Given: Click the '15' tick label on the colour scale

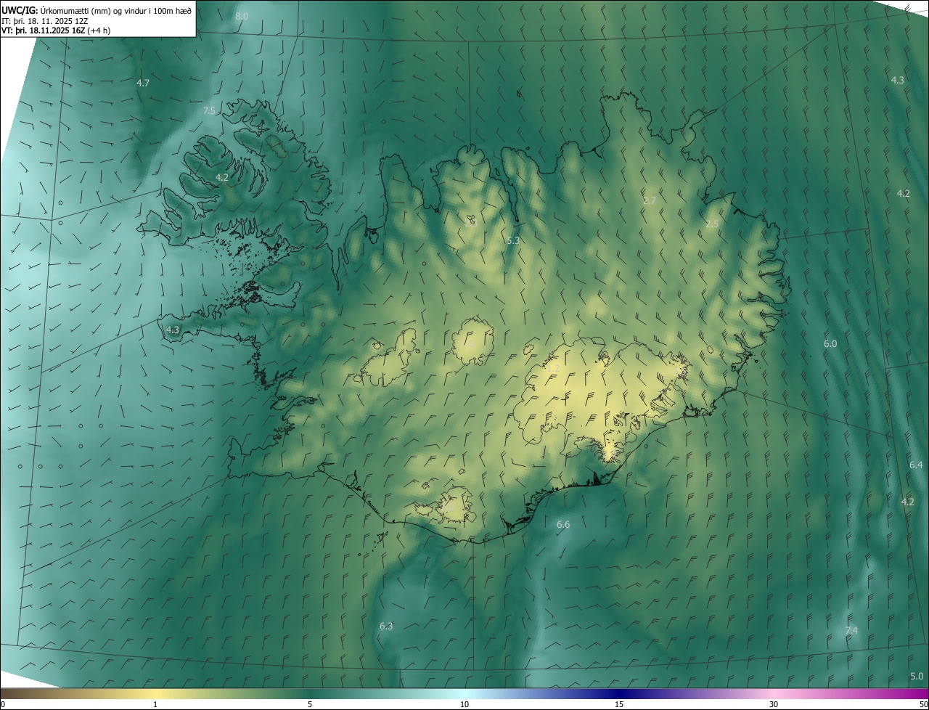Looking at the screenshot, I should (x=619, y=704).
